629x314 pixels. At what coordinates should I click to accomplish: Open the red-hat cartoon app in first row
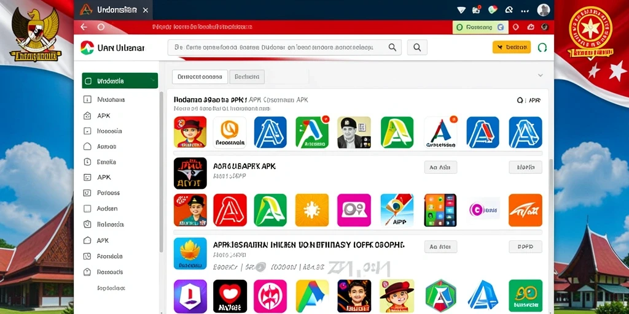[x=190, y=132]
